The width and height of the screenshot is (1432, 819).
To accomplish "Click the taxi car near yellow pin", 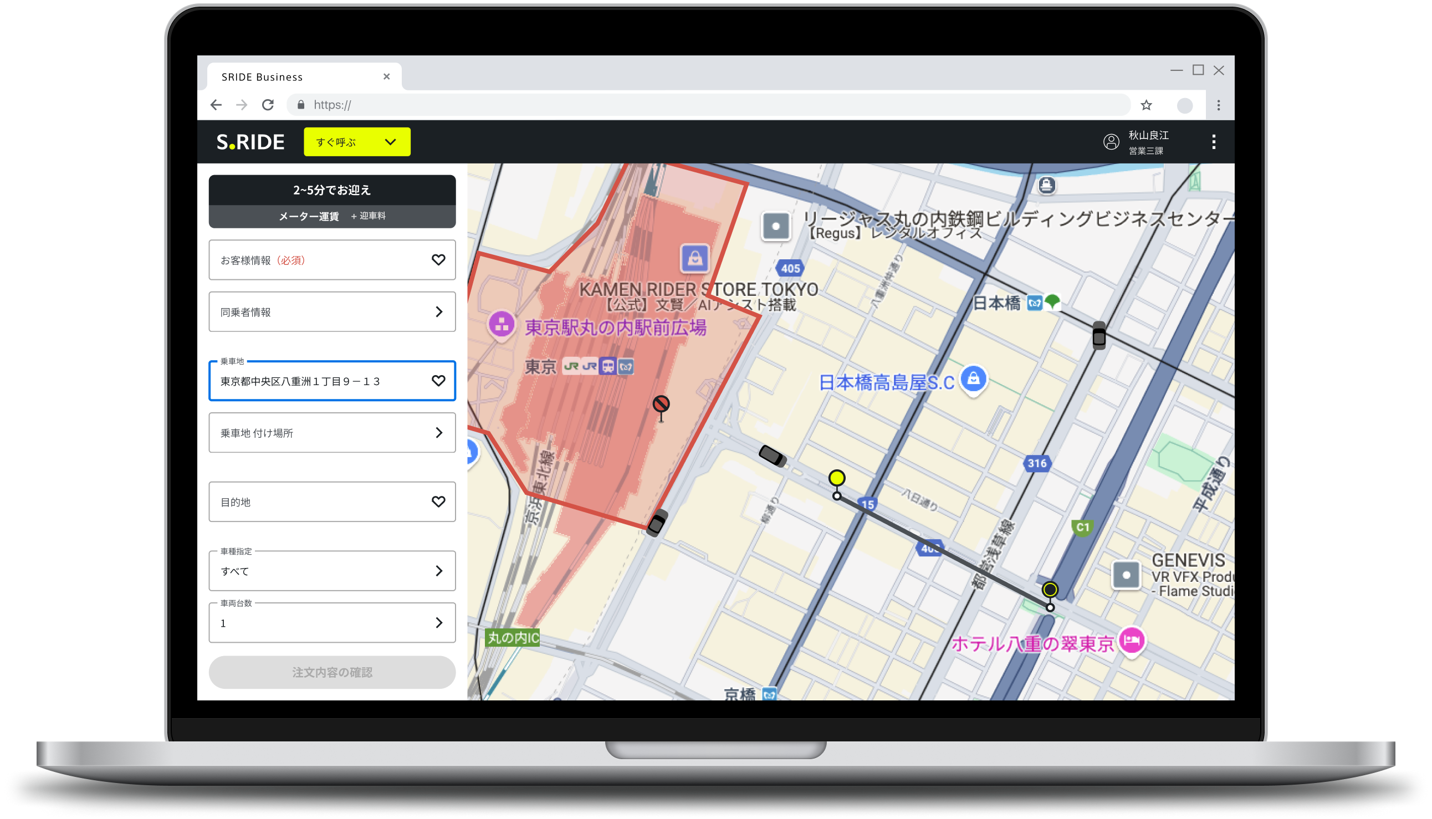I will point(772,455).
